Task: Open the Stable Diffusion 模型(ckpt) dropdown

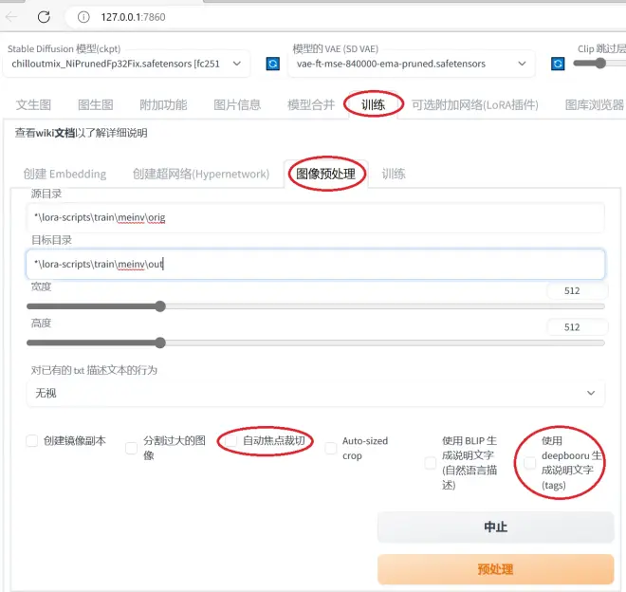Action: tap(126, 64)
